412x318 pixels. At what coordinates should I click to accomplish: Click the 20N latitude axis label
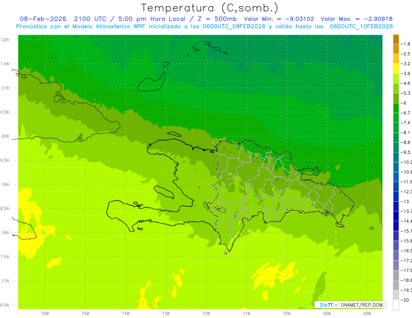pyautogui.click(x=5, y=136)
